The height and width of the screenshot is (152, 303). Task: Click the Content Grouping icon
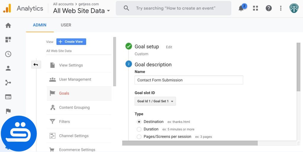point(53,107)
